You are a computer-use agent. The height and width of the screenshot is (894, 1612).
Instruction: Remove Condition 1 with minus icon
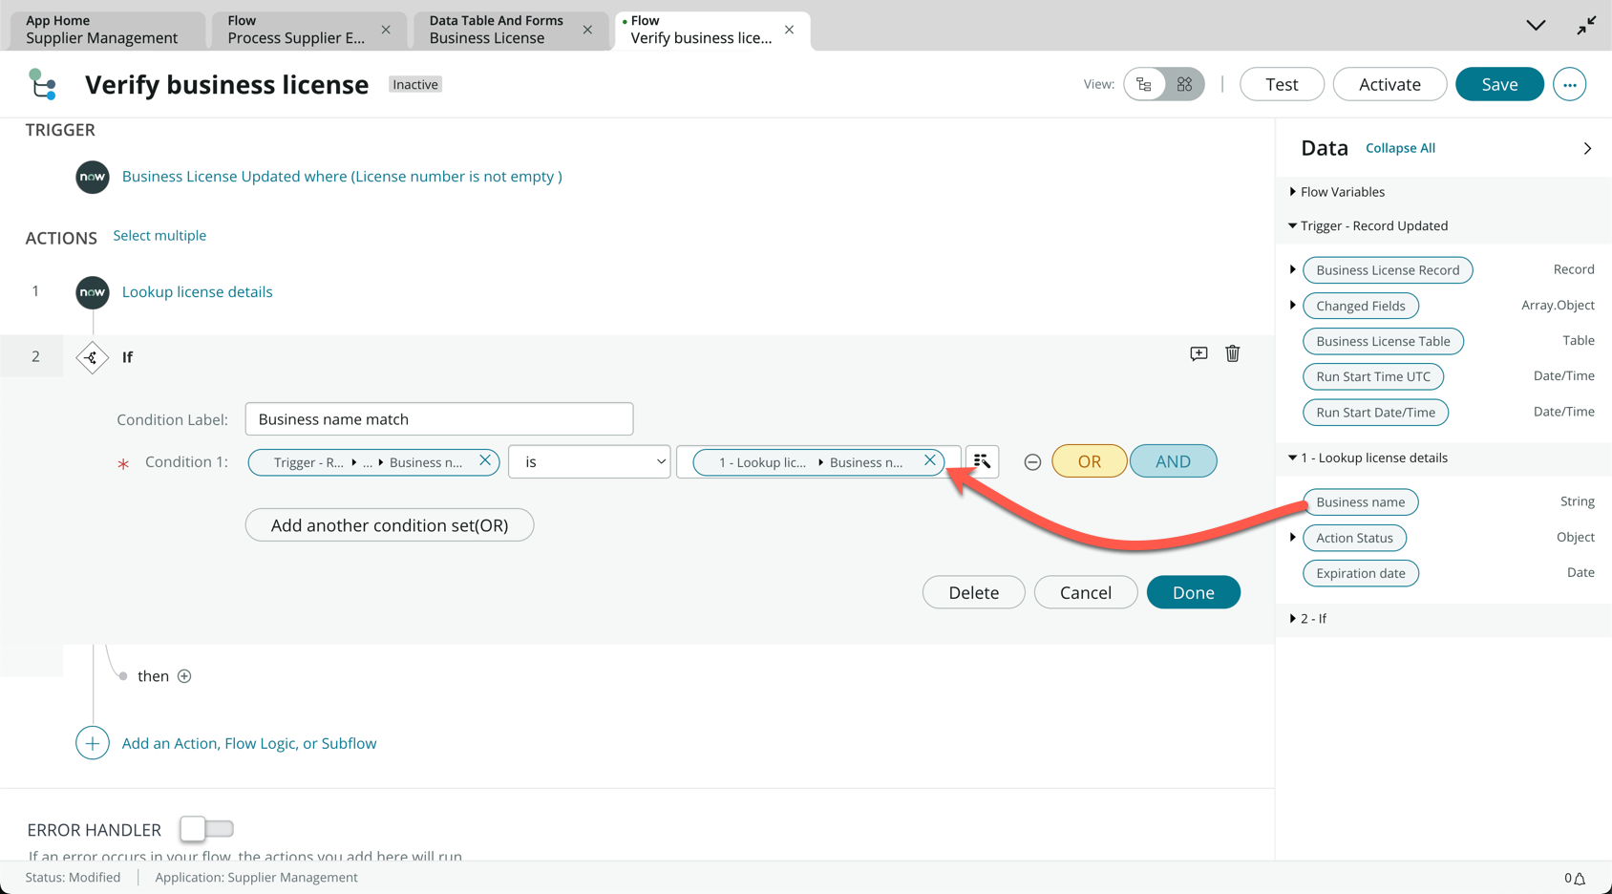tap(1032, 462)
